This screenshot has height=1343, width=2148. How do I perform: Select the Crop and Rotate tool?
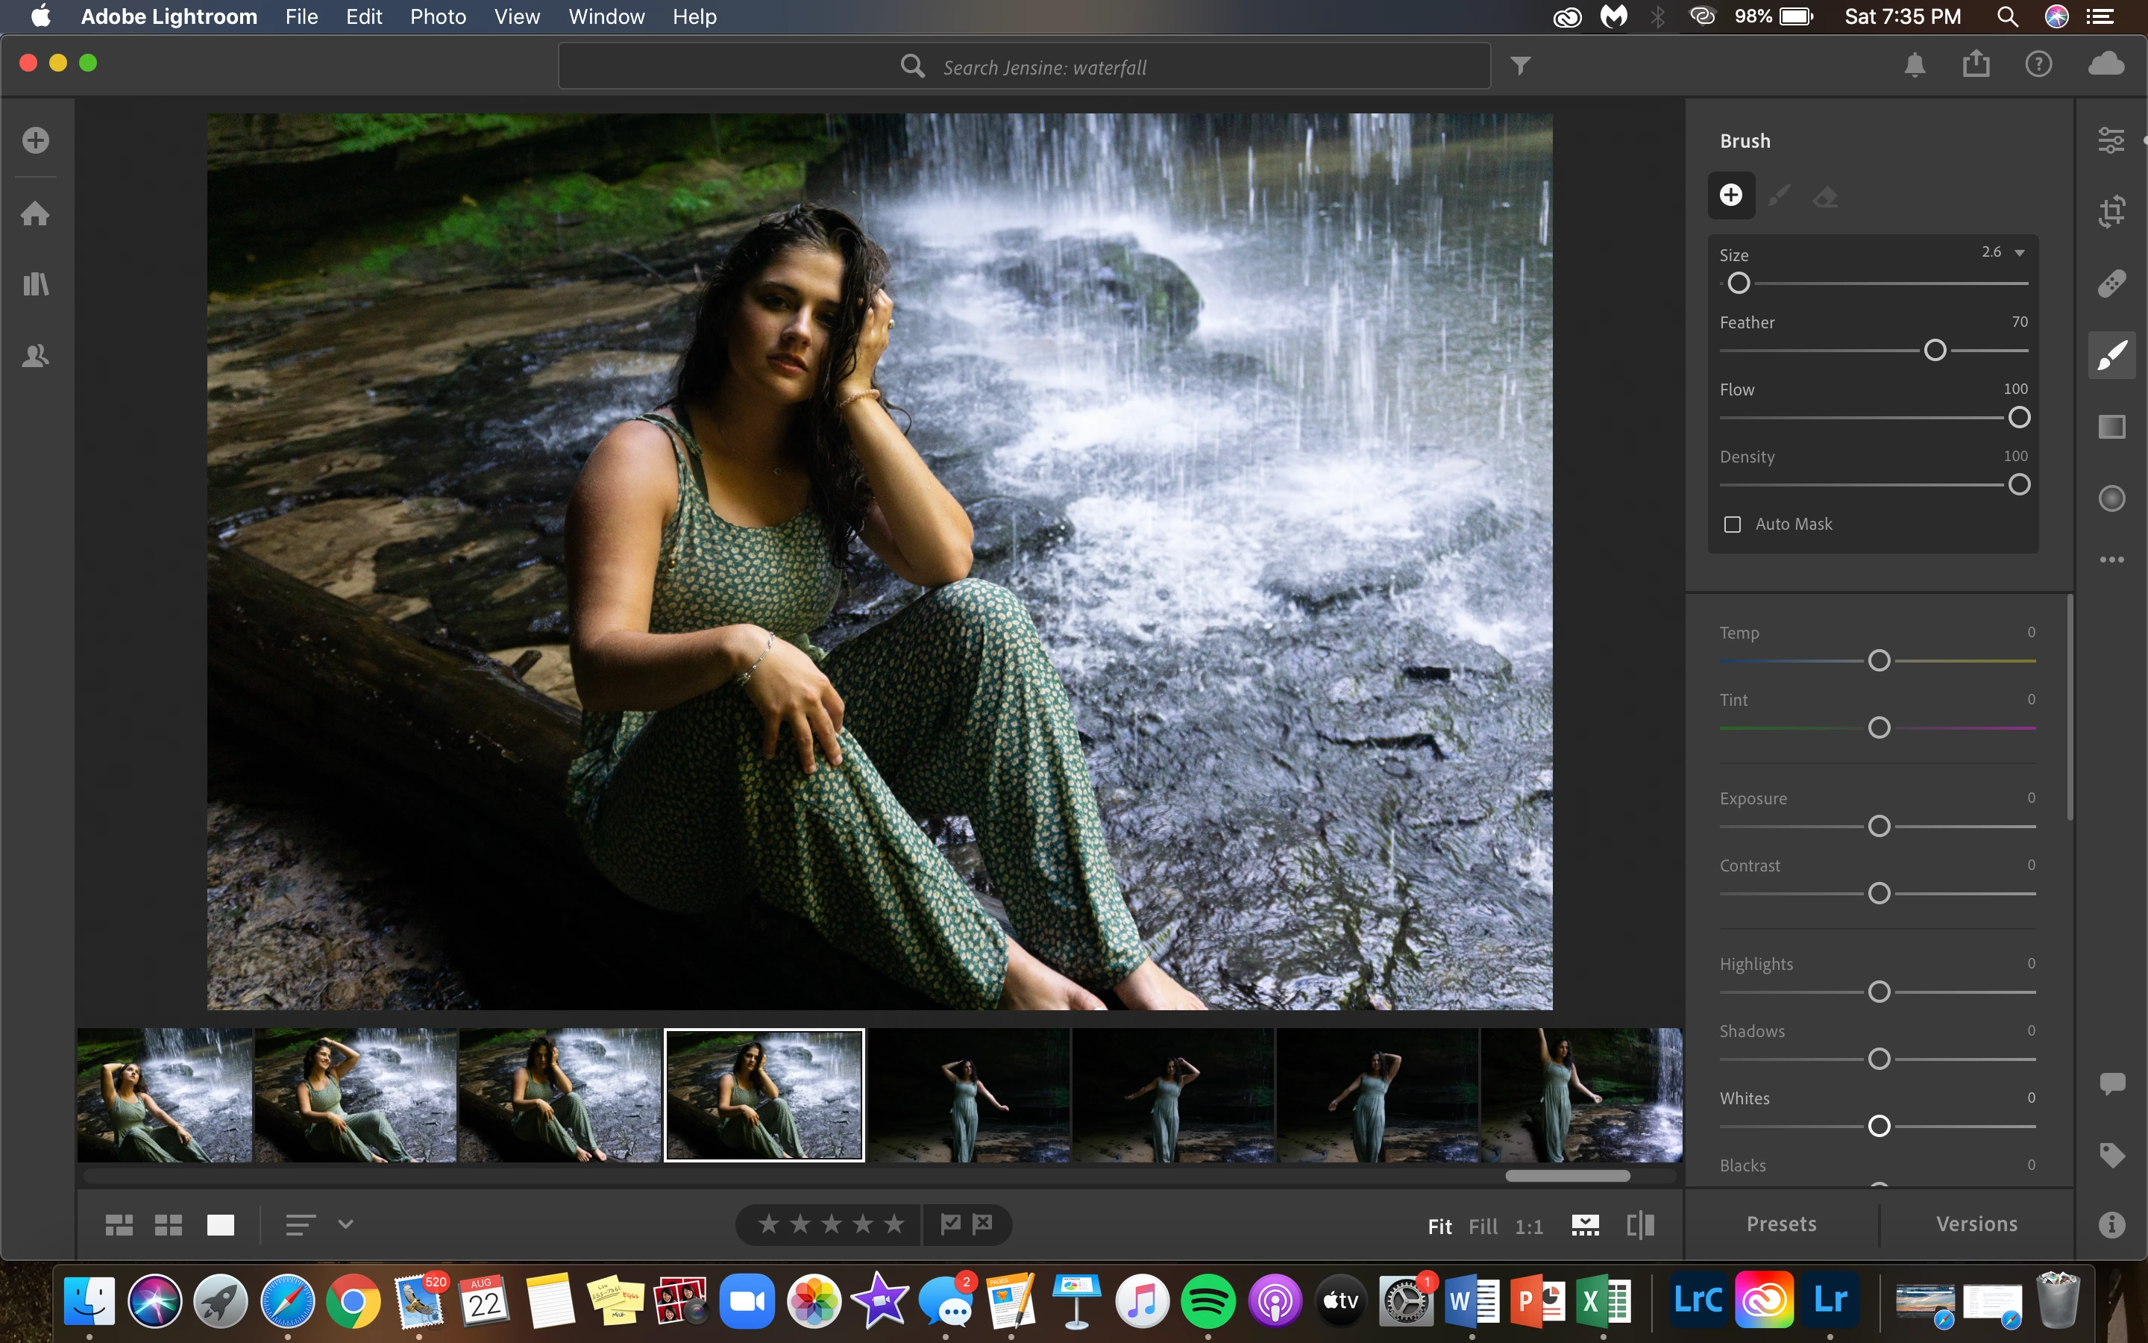tap(2111, 211)
